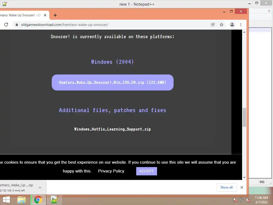Maximize the Chrome window
This screenshot has height=205, width=273.
[x=231, y=11]
